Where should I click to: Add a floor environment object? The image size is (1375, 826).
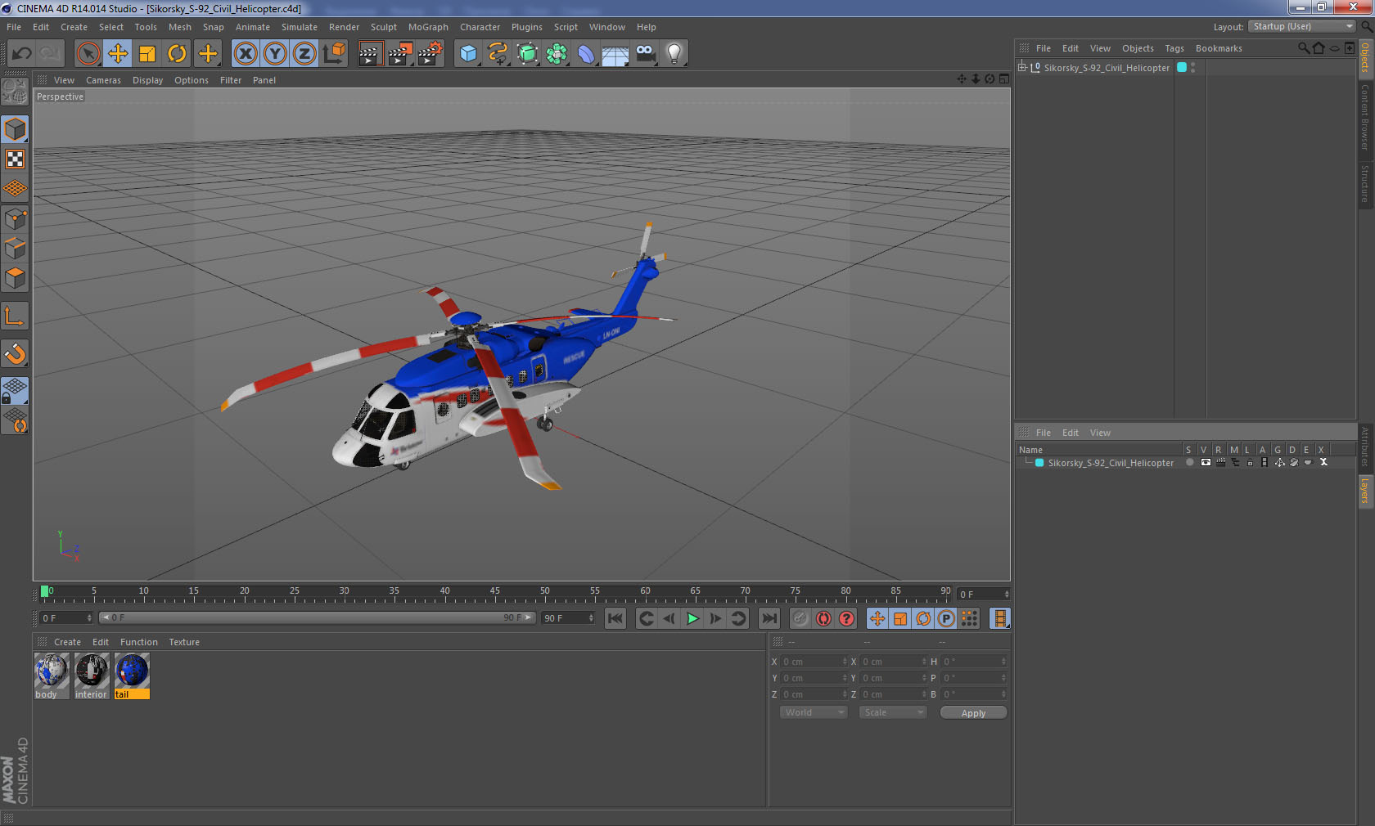(x=615, y=54)
